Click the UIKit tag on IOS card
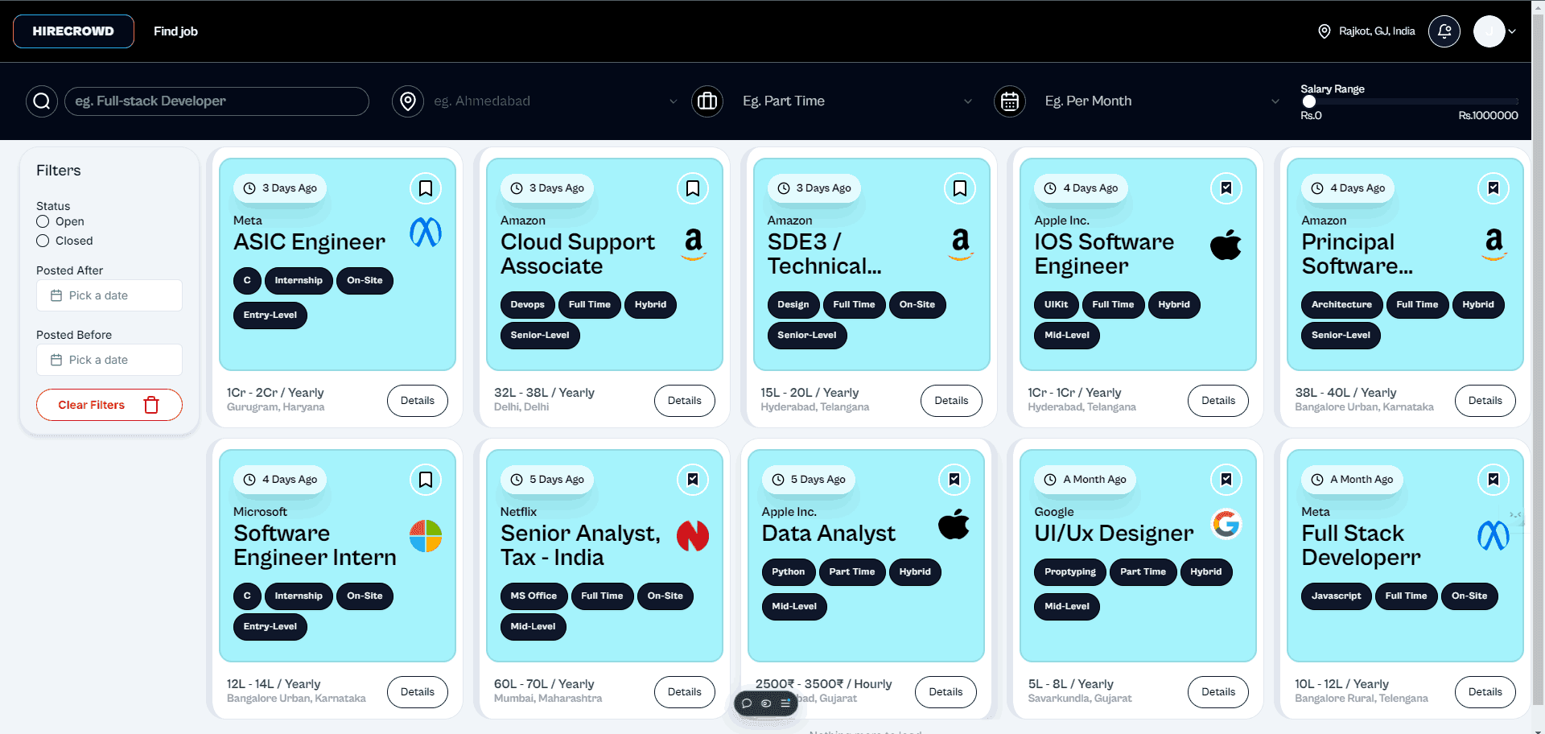Viewport: 1545px width, 734px height. [x=1056, y=305]
